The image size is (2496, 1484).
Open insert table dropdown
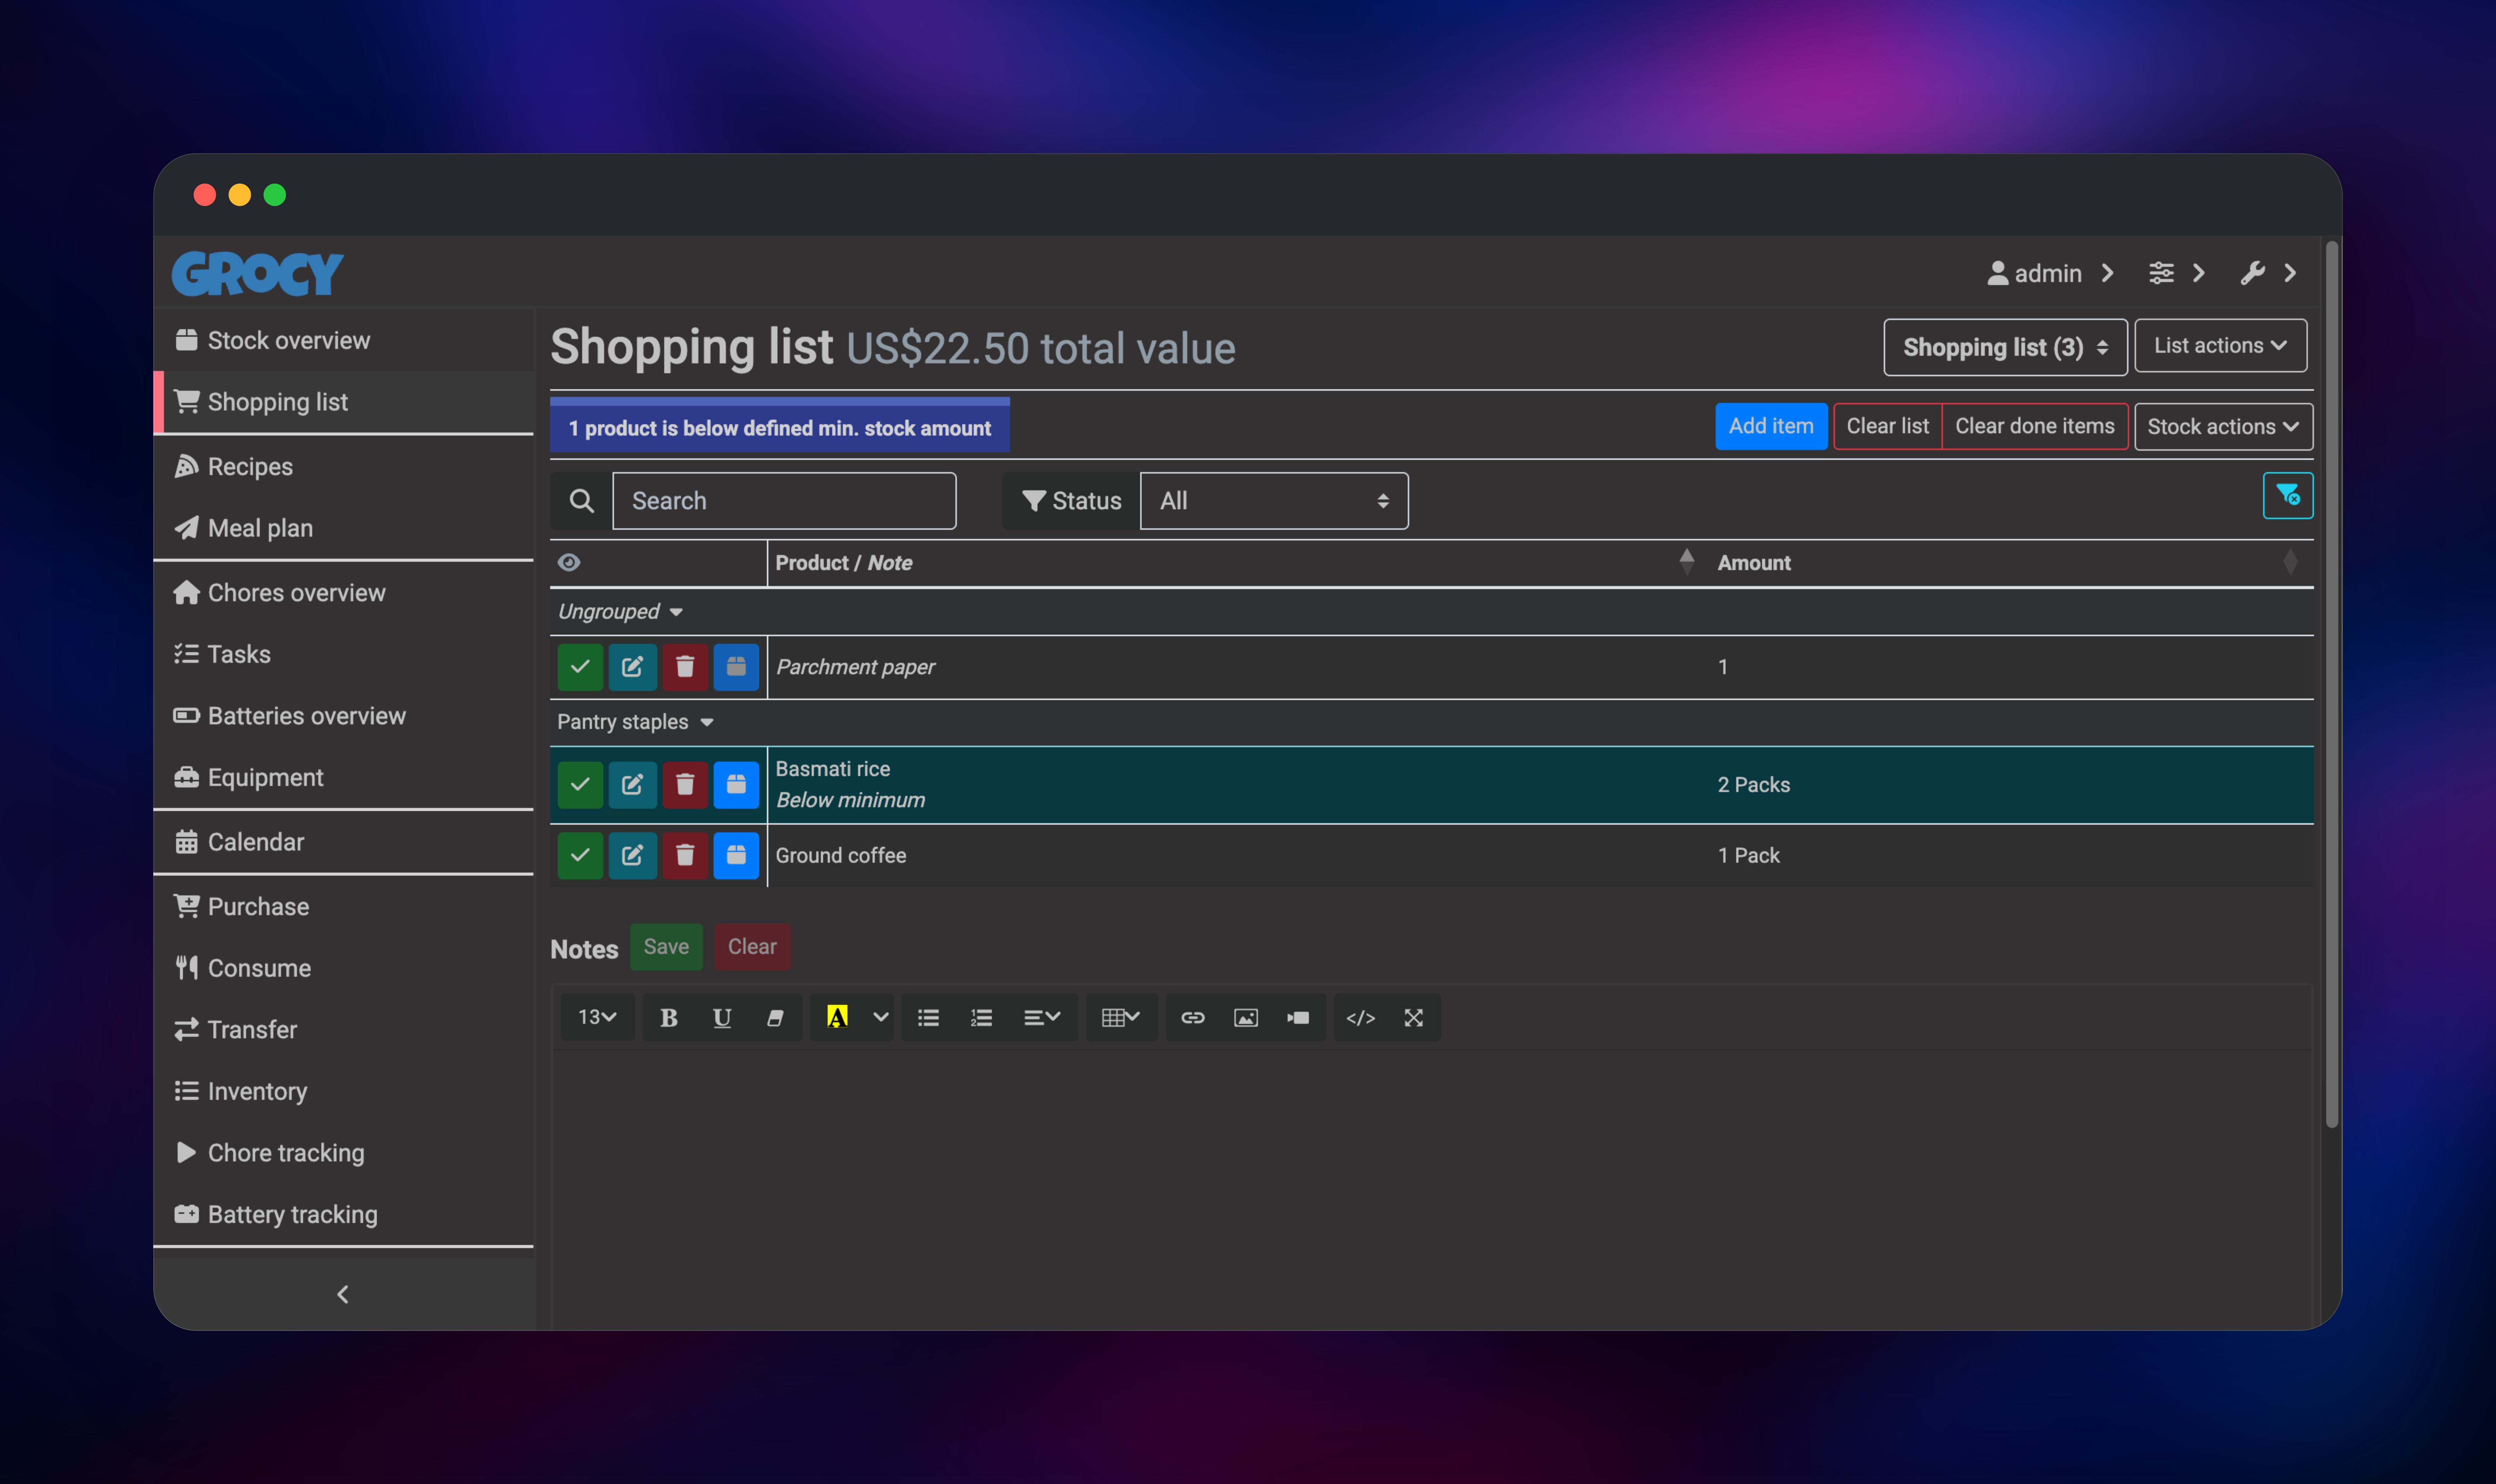pos(1121,1018)
